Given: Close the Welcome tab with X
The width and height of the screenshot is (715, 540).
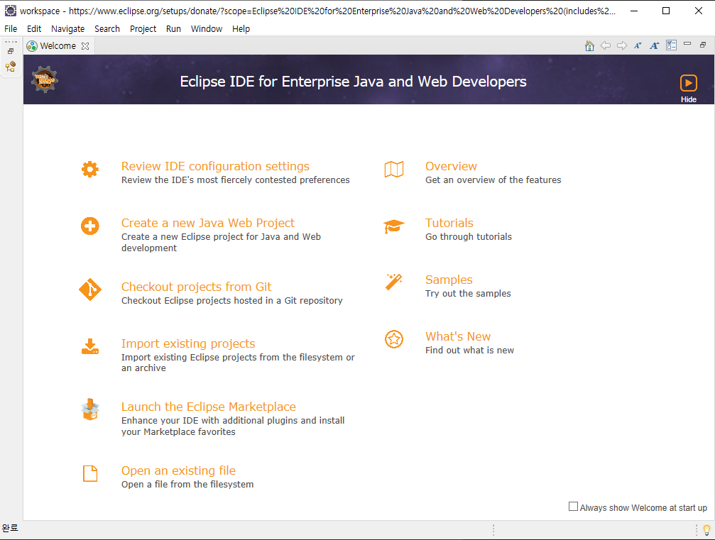Looking at the screenshot, I should [84, 46].
